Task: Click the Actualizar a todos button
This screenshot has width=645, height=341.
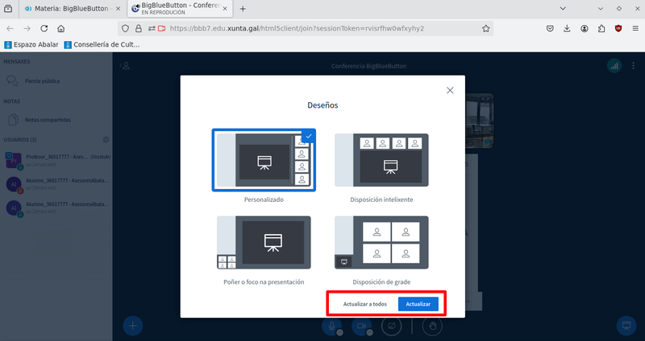Action: pos(365,305)
